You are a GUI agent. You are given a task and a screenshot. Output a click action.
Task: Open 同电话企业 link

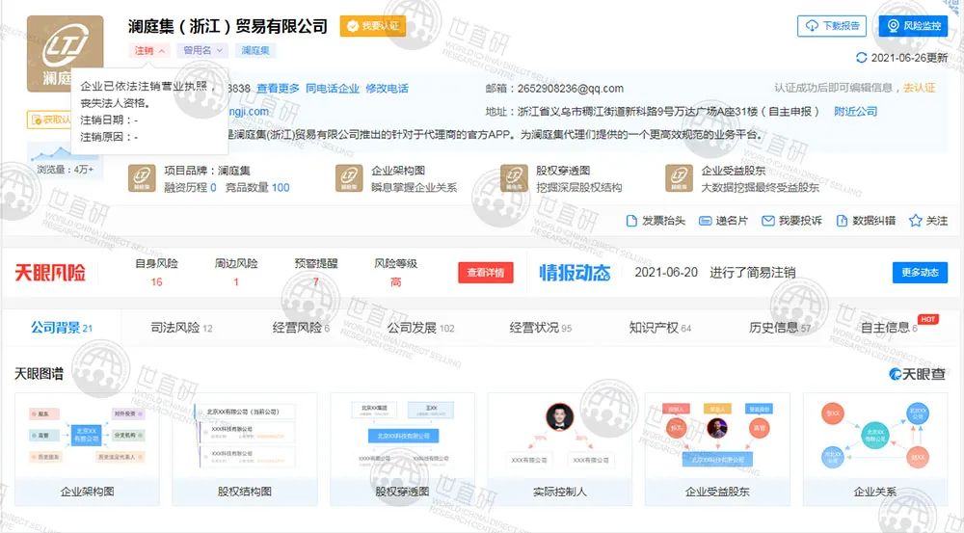(x=333, y=89)
